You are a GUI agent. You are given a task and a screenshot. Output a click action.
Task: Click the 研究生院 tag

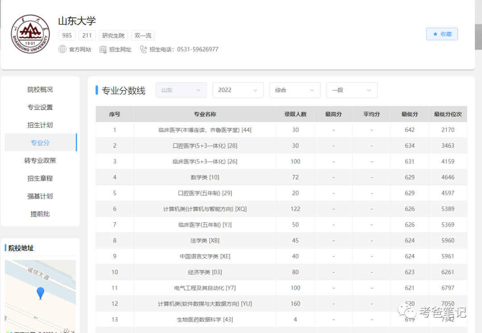pyautogui.click(x=113, y=35)
